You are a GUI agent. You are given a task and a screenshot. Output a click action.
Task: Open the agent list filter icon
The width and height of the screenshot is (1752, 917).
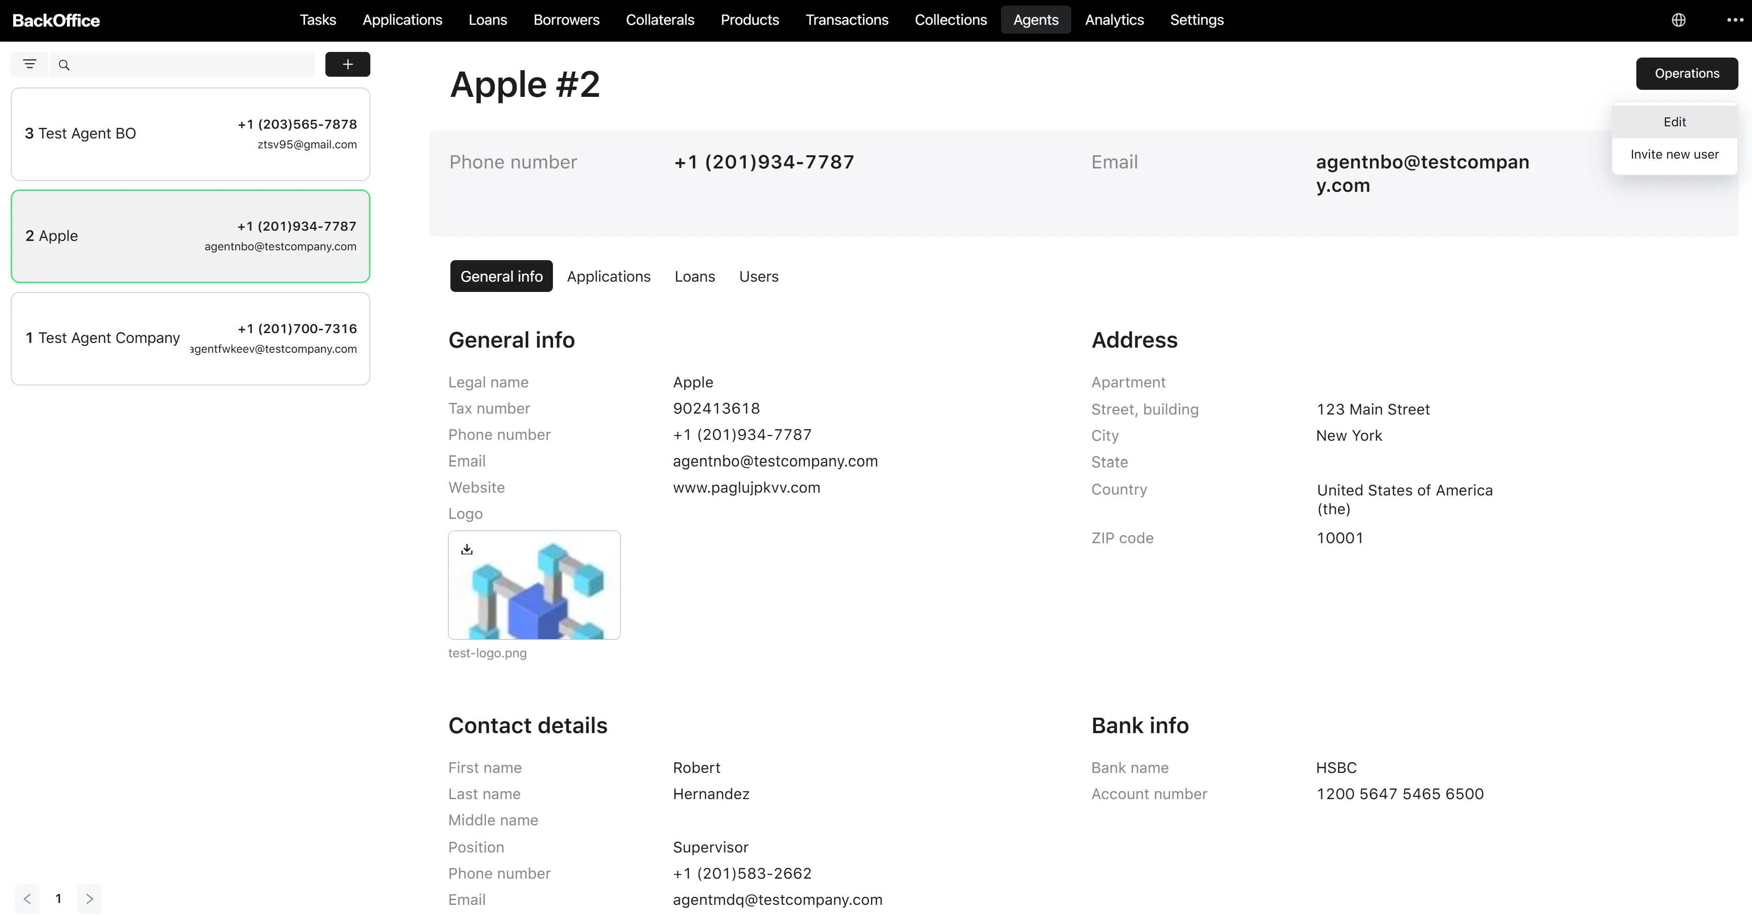point(29,65)
